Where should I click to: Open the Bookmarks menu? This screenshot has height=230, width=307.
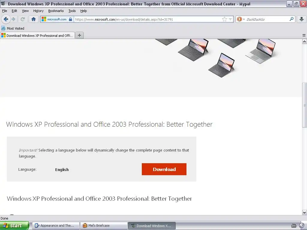click(x=56, y=11)
